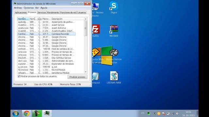The height and width of the screenshot is (117, 209).
Task: Select the csrss.exe row using 1.004 memory
Action: click(46, 52)
